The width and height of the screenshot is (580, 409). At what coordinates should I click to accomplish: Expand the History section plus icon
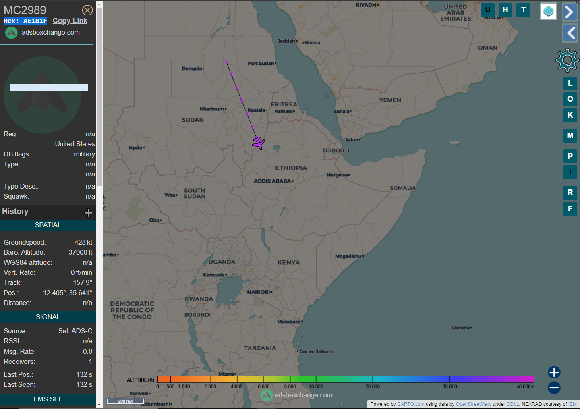pyautogui.click(x=88, y=213)
